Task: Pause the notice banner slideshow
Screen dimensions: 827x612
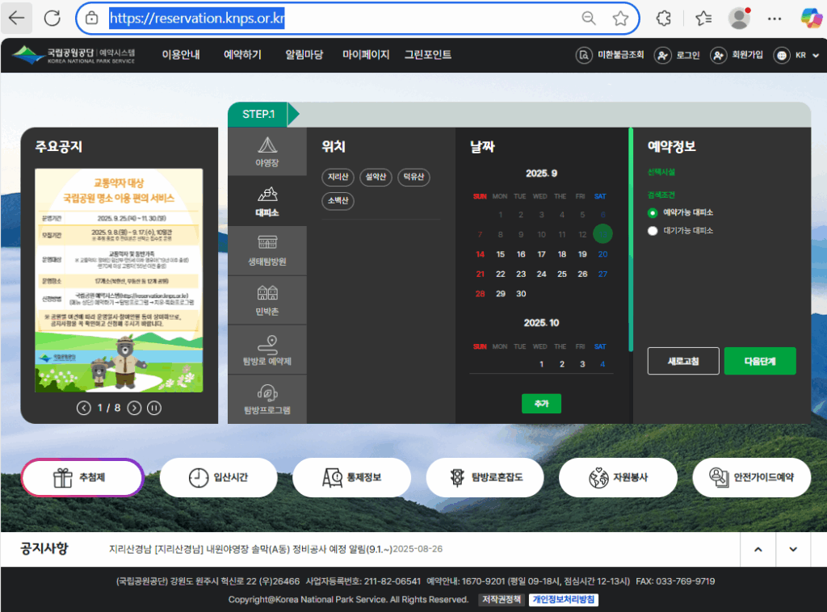Action: pyautogui.click(x=153, y=408)
